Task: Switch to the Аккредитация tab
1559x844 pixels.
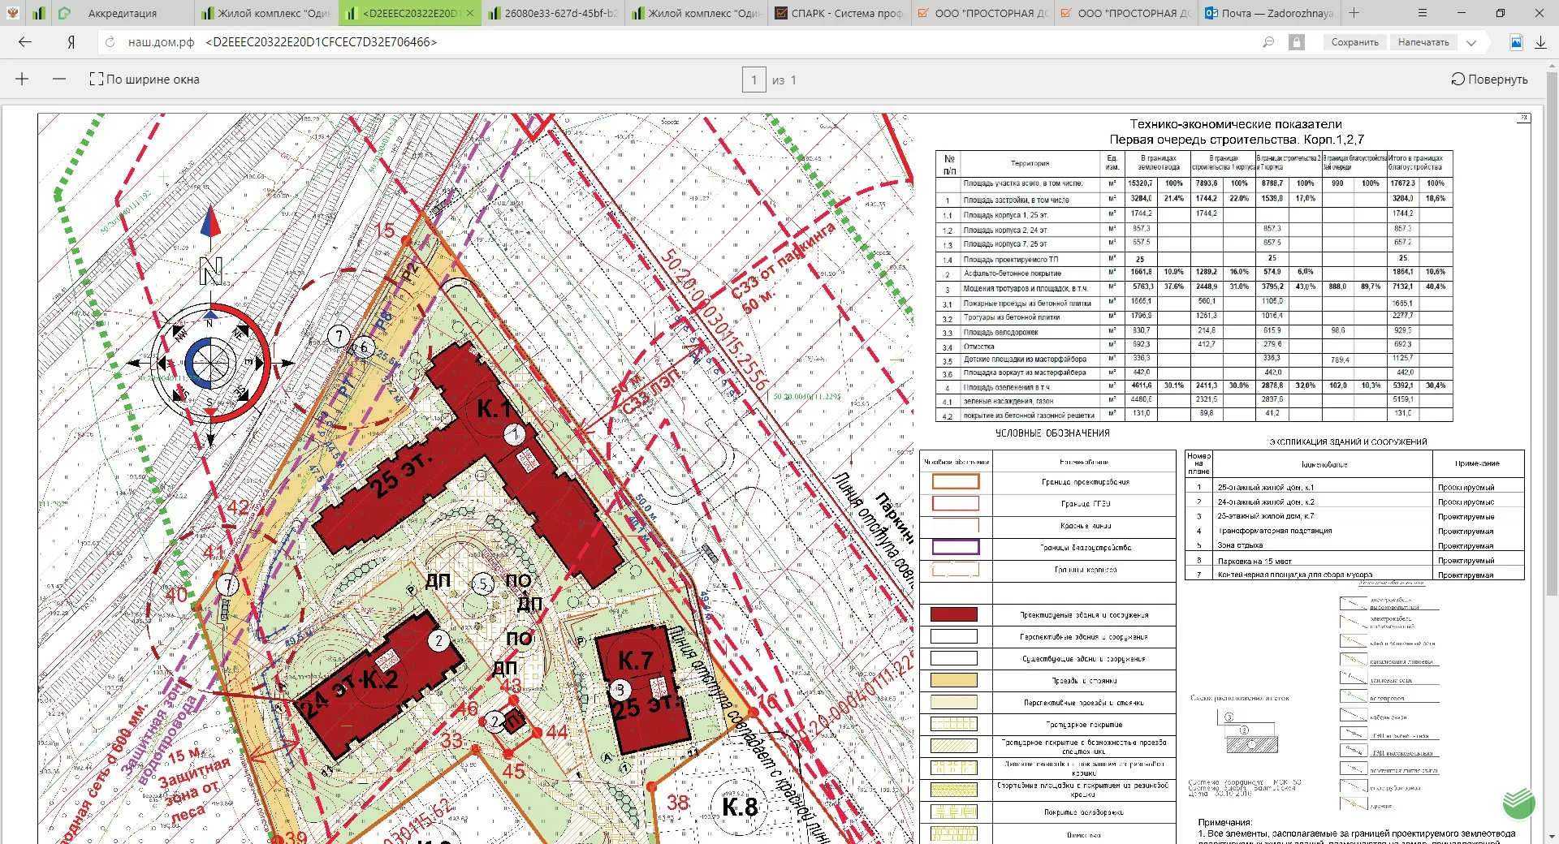Action: click(122, 13)
